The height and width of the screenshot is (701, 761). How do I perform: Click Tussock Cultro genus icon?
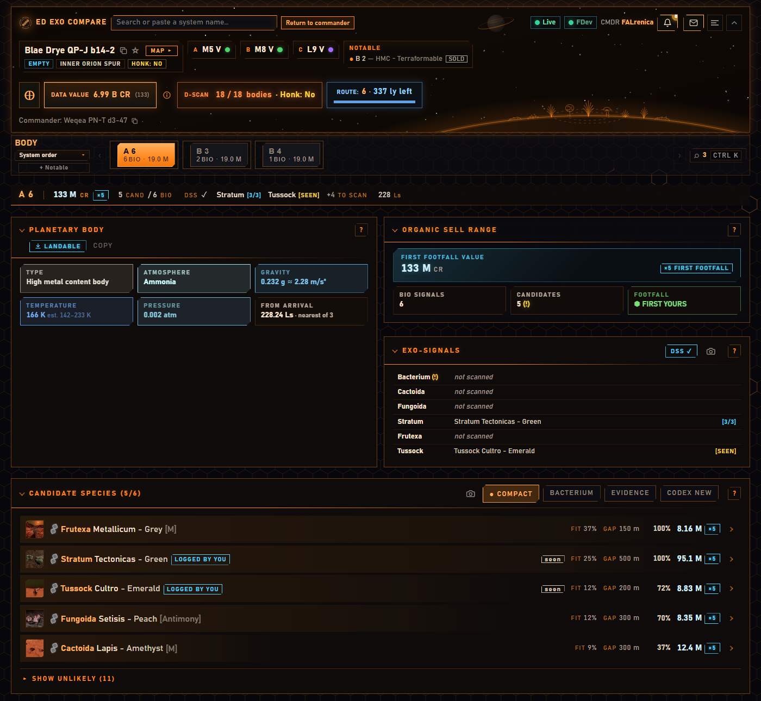54,589
